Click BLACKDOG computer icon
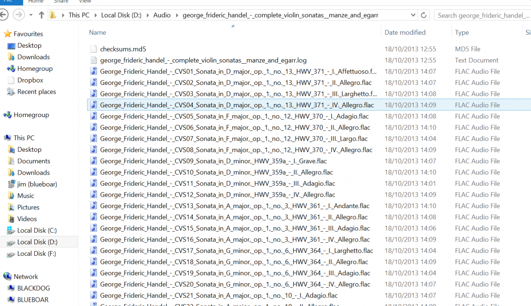Viewport: 531px width, 306px height. tap(11, 288)
